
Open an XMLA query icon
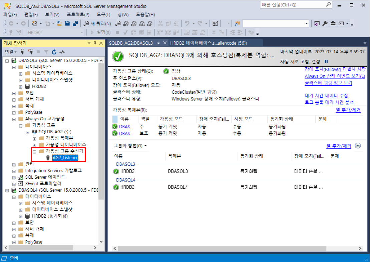pos(142,23)
